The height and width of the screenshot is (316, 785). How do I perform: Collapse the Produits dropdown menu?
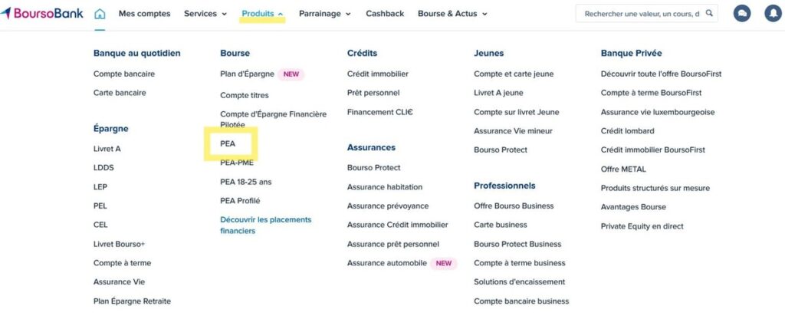[x=262, y=14]
